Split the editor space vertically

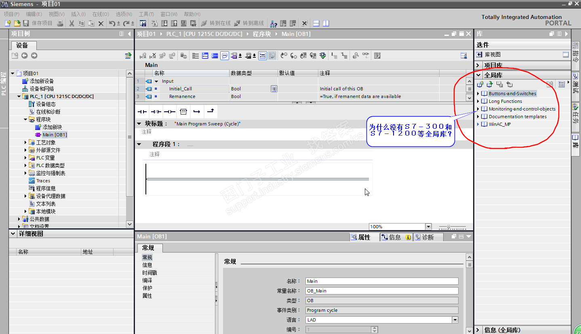tap(326, 23)
